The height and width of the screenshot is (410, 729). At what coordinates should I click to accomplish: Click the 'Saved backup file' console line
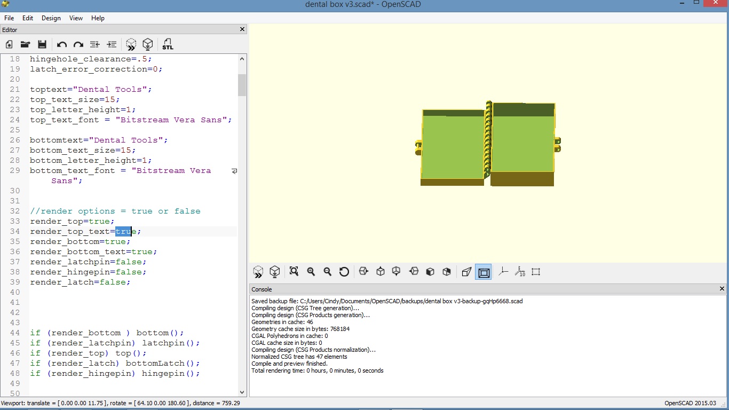coord(387,301)
